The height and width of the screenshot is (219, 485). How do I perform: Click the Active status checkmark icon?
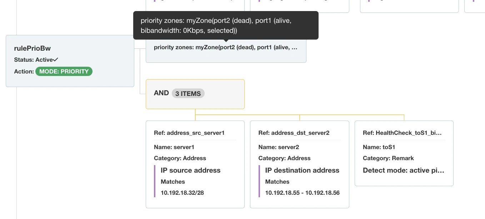point(56,60)
